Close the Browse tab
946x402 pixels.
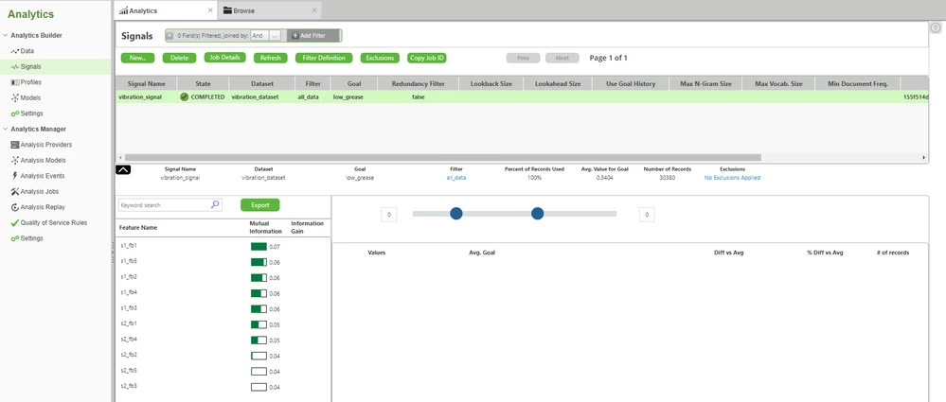click(x=314, y=10)
